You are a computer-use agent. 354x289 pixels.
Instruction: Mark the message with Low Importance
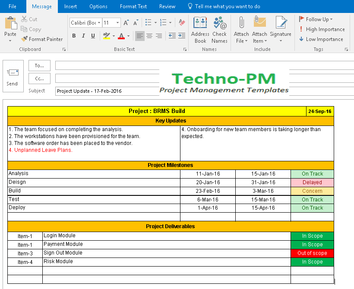321,39
